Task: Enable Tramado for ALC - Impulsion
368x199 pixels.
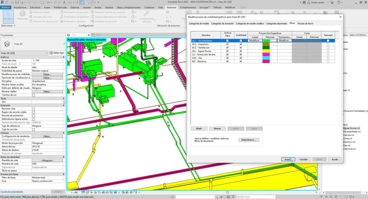Action: pos(328,44)
